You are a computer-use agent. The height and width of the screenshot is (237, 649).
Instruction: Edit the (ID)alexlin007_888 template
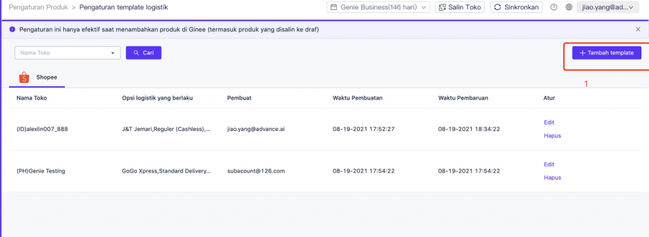(549, 122)
